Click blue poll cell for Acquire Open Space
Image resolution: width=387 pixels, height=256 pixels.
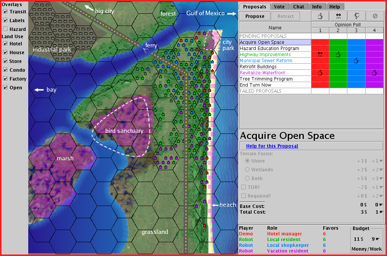356,42
